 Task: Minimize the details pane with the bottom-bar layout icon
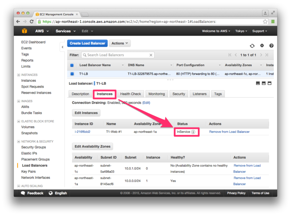pos(258,83)
